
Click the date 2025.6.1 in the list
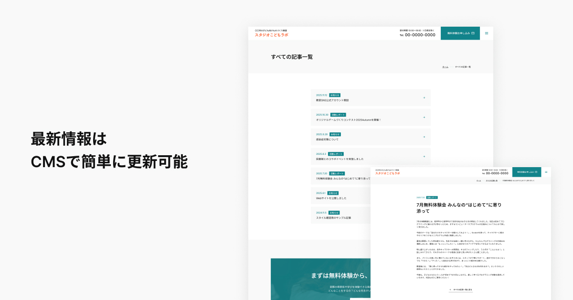321,193
